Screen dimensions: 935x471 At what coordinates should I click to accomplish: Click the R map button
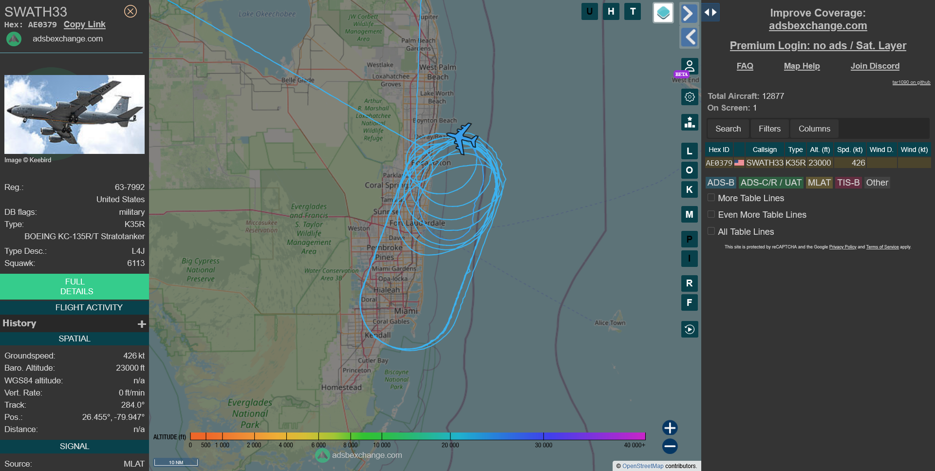(690, 283)
